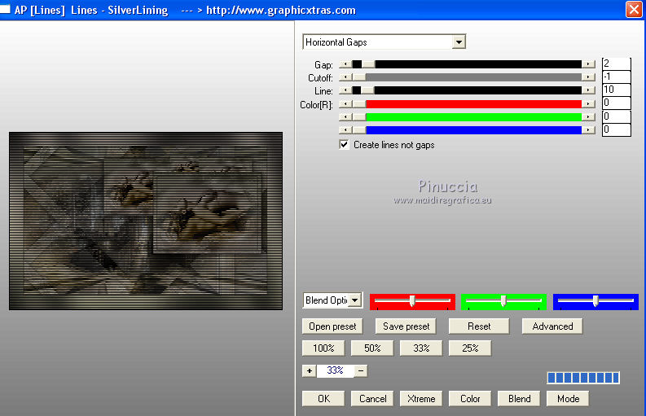Set preview zoom to 100%
Image resolution: width=646 pixels, height=416 pixels.
323,348
